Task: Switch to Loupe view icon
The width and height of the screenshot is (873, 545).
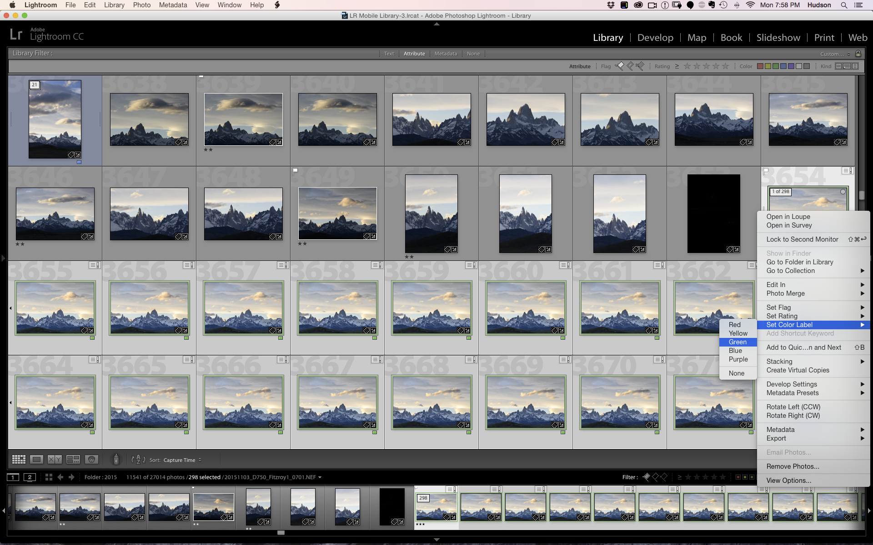Action: 37,460
